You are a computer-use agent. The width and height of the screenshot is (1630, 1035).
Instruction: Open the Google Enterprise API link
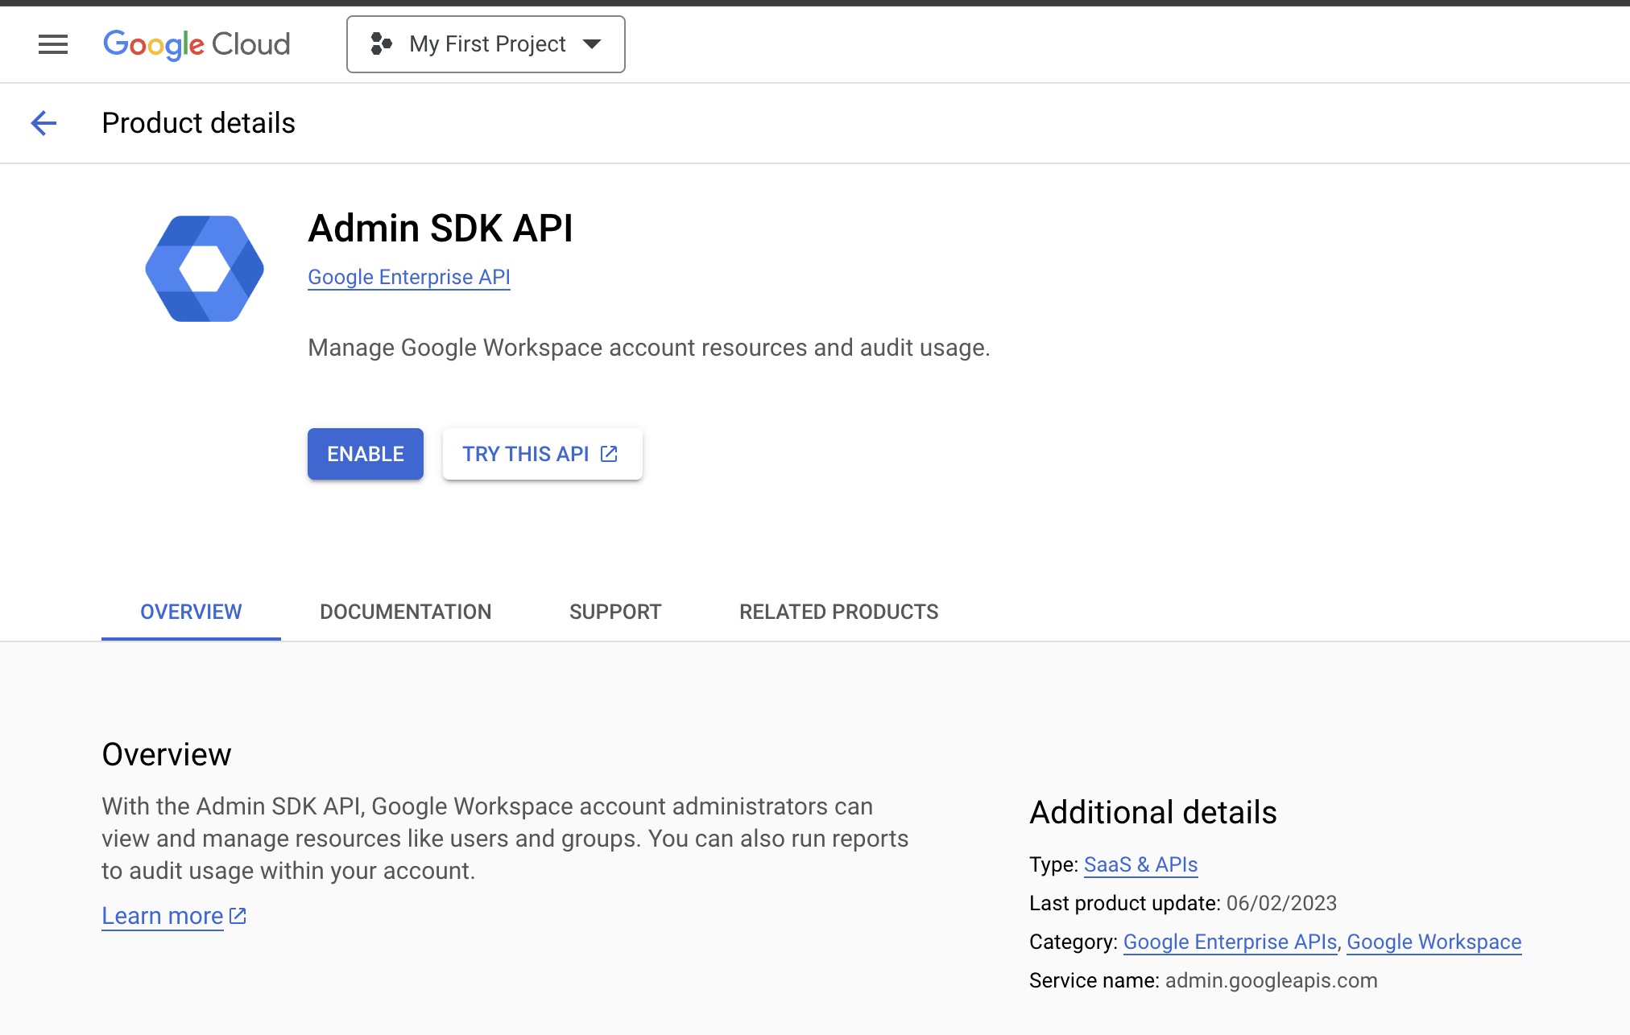click(408, 277)
